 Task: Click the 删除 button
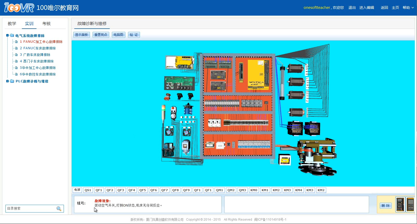tap(385, 206)
